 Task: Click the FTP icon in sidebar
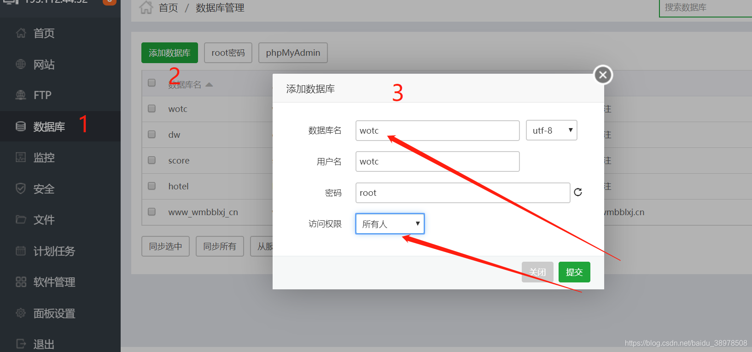click(21, 95)
